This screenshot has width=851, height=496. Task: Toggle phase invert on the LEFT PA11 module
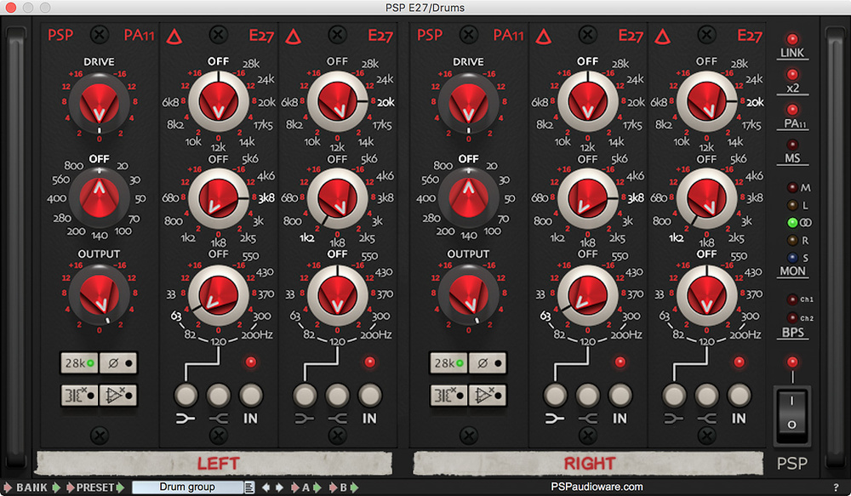pos(118,363)
